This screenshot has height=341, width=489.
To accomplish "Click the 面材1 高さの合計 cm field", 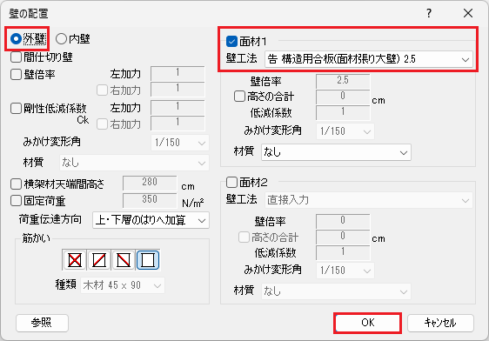I will pyautogui.click(x=343, y=97).
